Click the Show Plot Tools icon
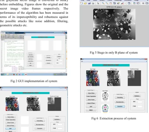 (x=147, y=3)
